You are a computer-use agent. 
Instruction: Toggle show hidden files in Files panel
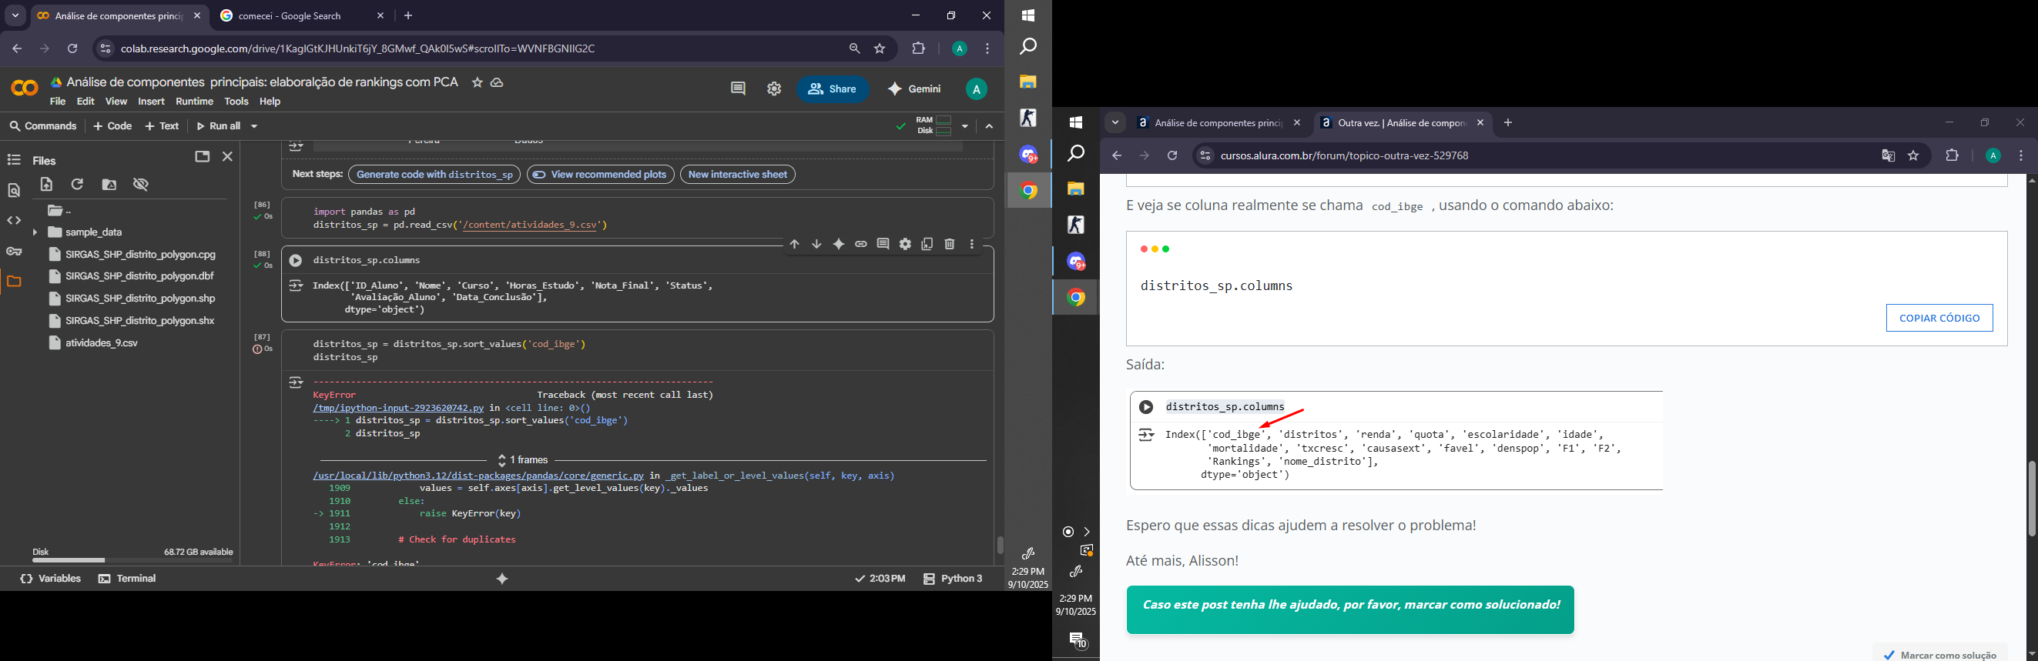(142, 185)
